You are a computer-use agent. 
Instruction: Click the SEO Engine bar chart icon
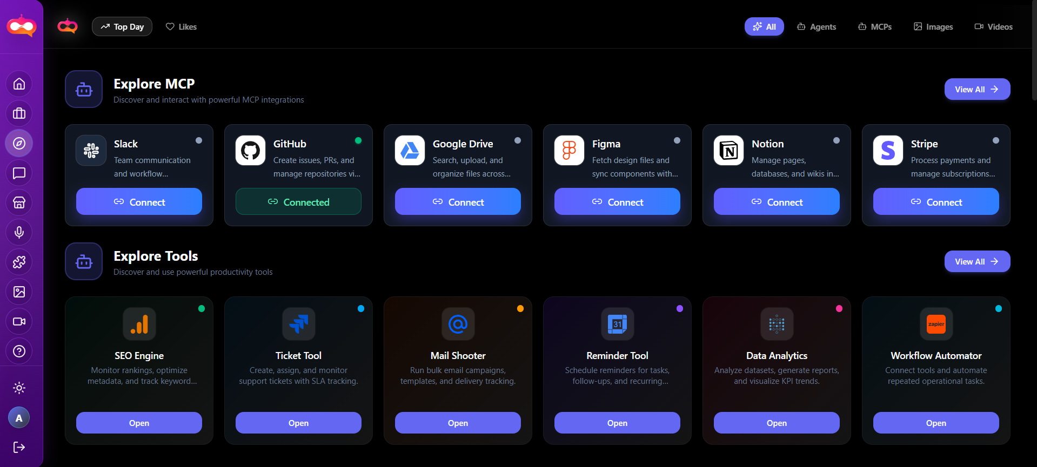139,324
